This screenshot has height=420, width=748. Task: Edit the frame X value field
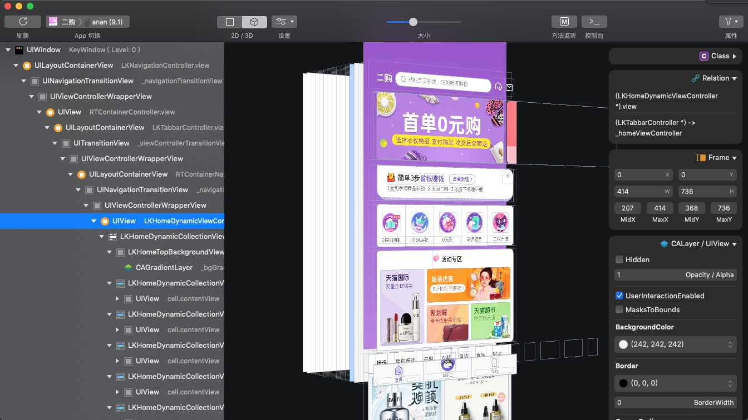coord(643,174)
